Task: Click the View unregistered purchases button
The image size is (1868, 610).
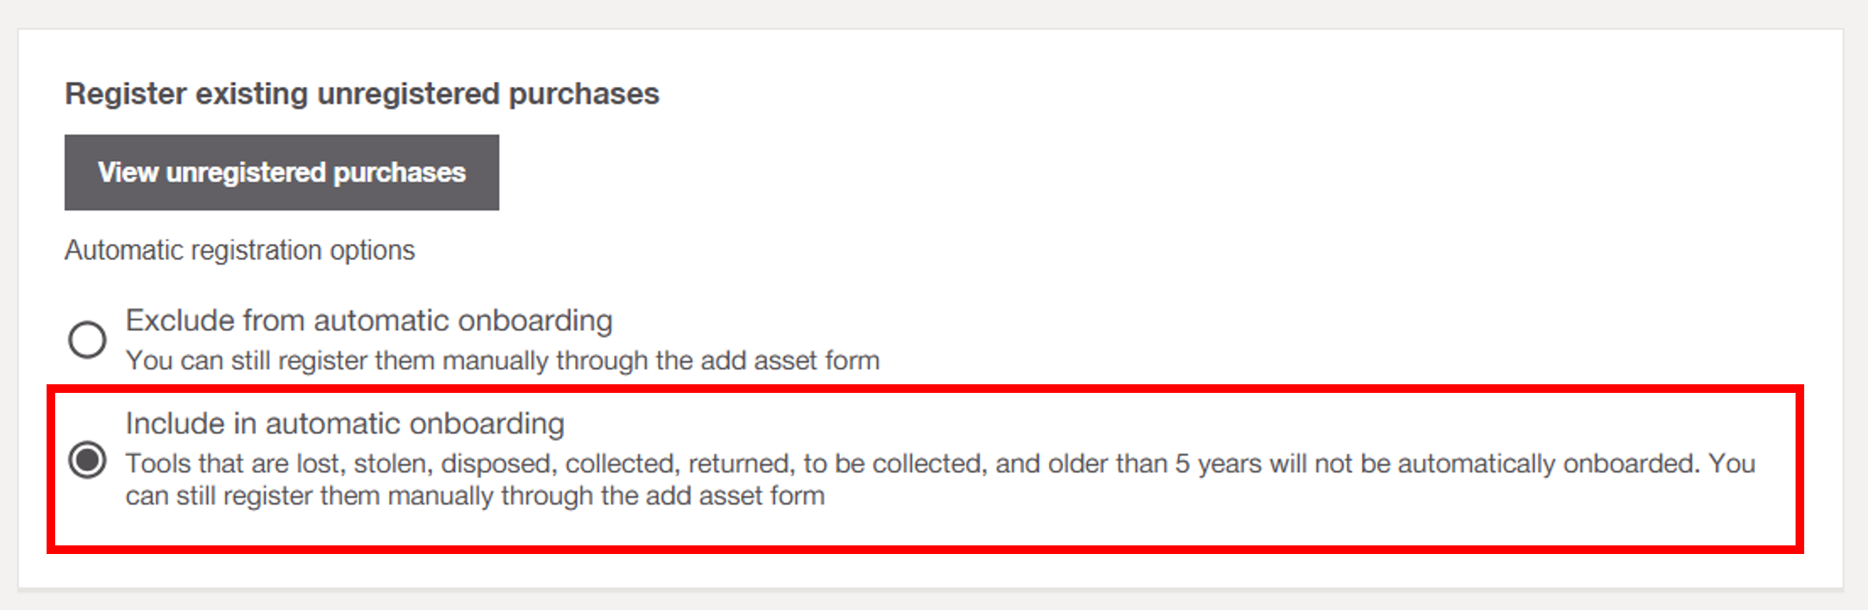Action: pos(281,172)
